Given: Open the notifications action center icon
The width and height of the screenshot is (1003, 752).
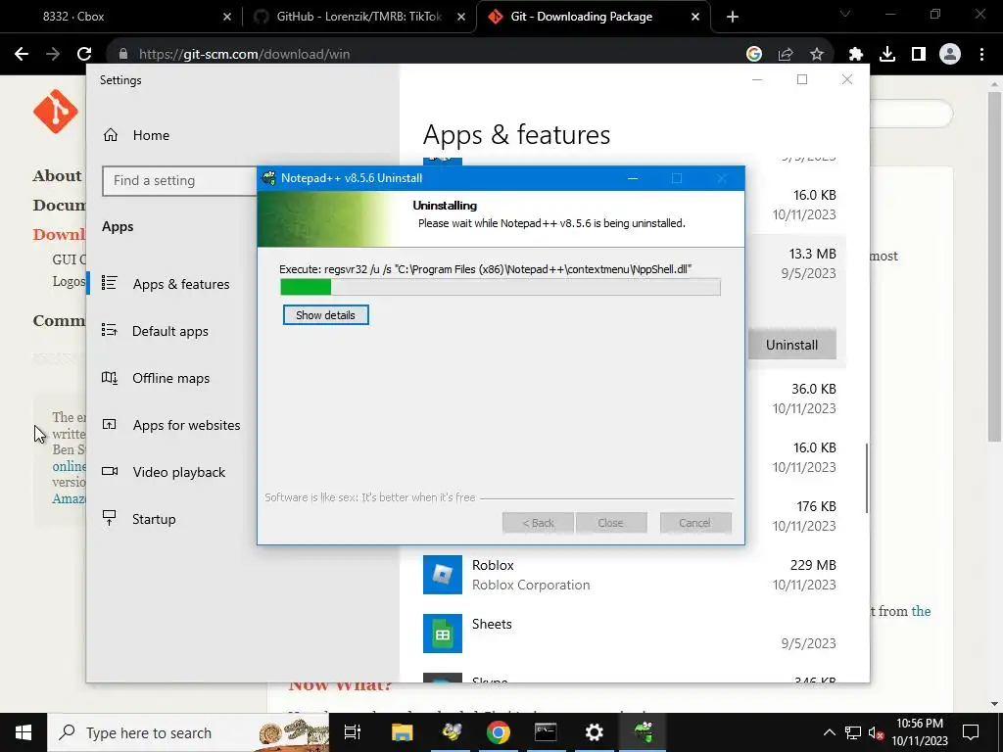Looking at the screenshot, I should [971, 732].
